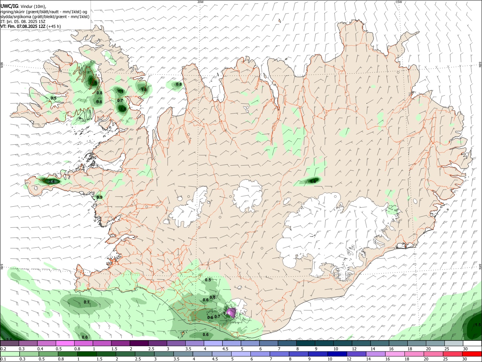Click the UWC/IG title in the map header

click(9, 6)
